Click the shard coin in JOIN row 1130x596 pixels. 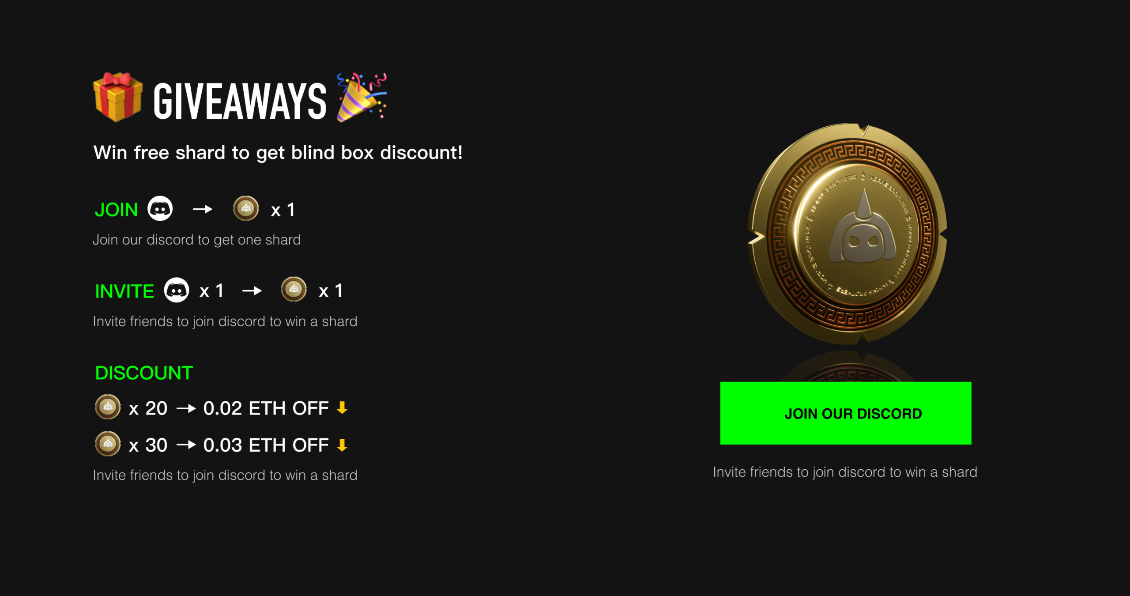point(246,208)
